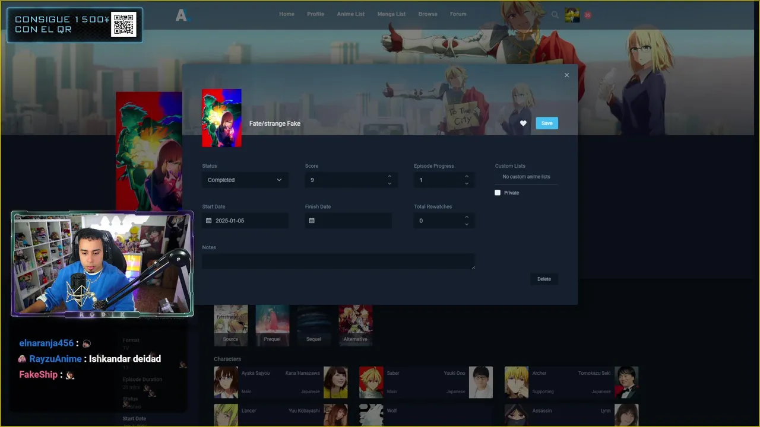Click 'No custom anime lists' text
The width and height of the screenshot is (760, 427).
click(x=526, y=177)
